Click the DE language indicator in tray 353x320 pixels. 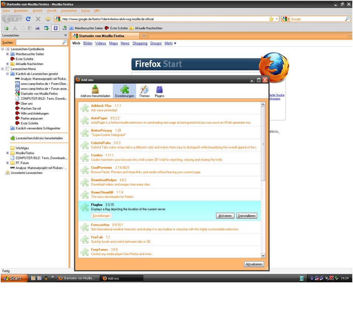point(302,278)
